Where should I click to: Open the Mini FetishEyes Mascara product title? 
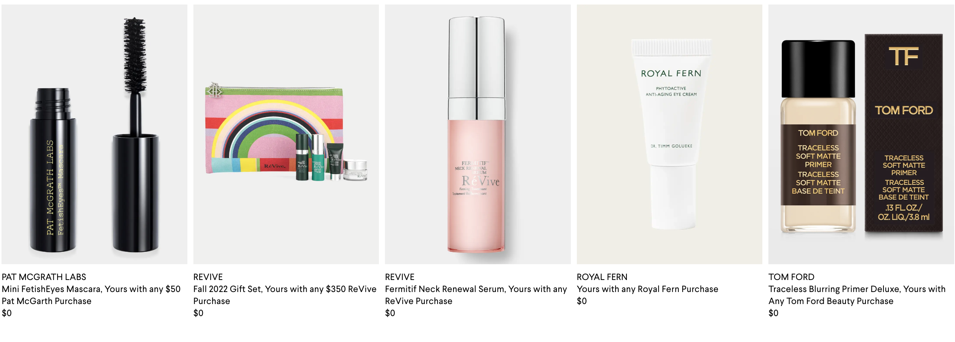(x=91, y=295)
